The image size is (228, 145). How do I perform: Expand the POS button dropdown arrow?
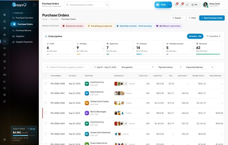[x=170, y=5]
